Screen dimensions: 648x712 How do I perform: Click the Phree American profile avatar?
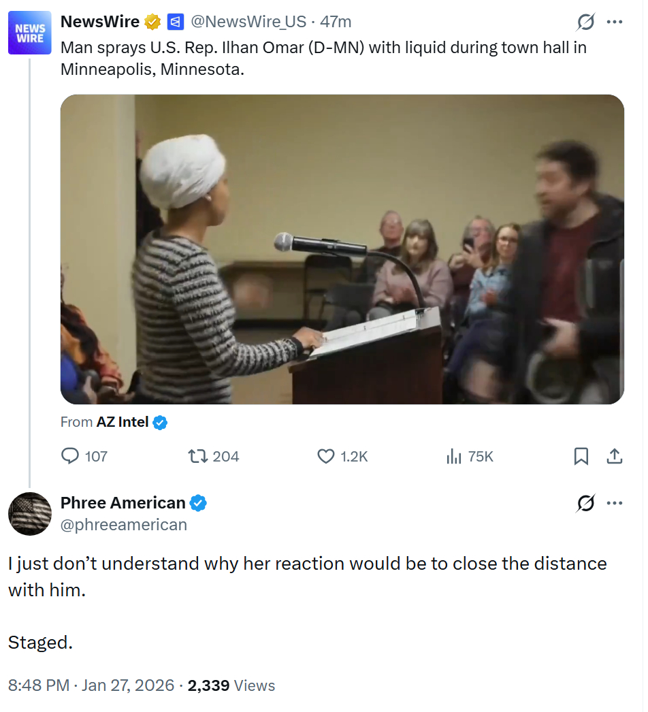click(30, 514)
